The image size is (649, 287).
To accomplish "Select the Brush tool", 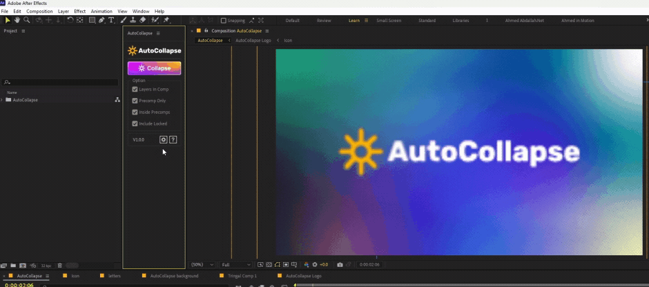I will [x=124, y=20].
